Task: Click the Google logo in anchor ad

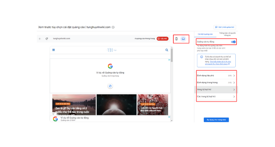Action: pos(55,119)
